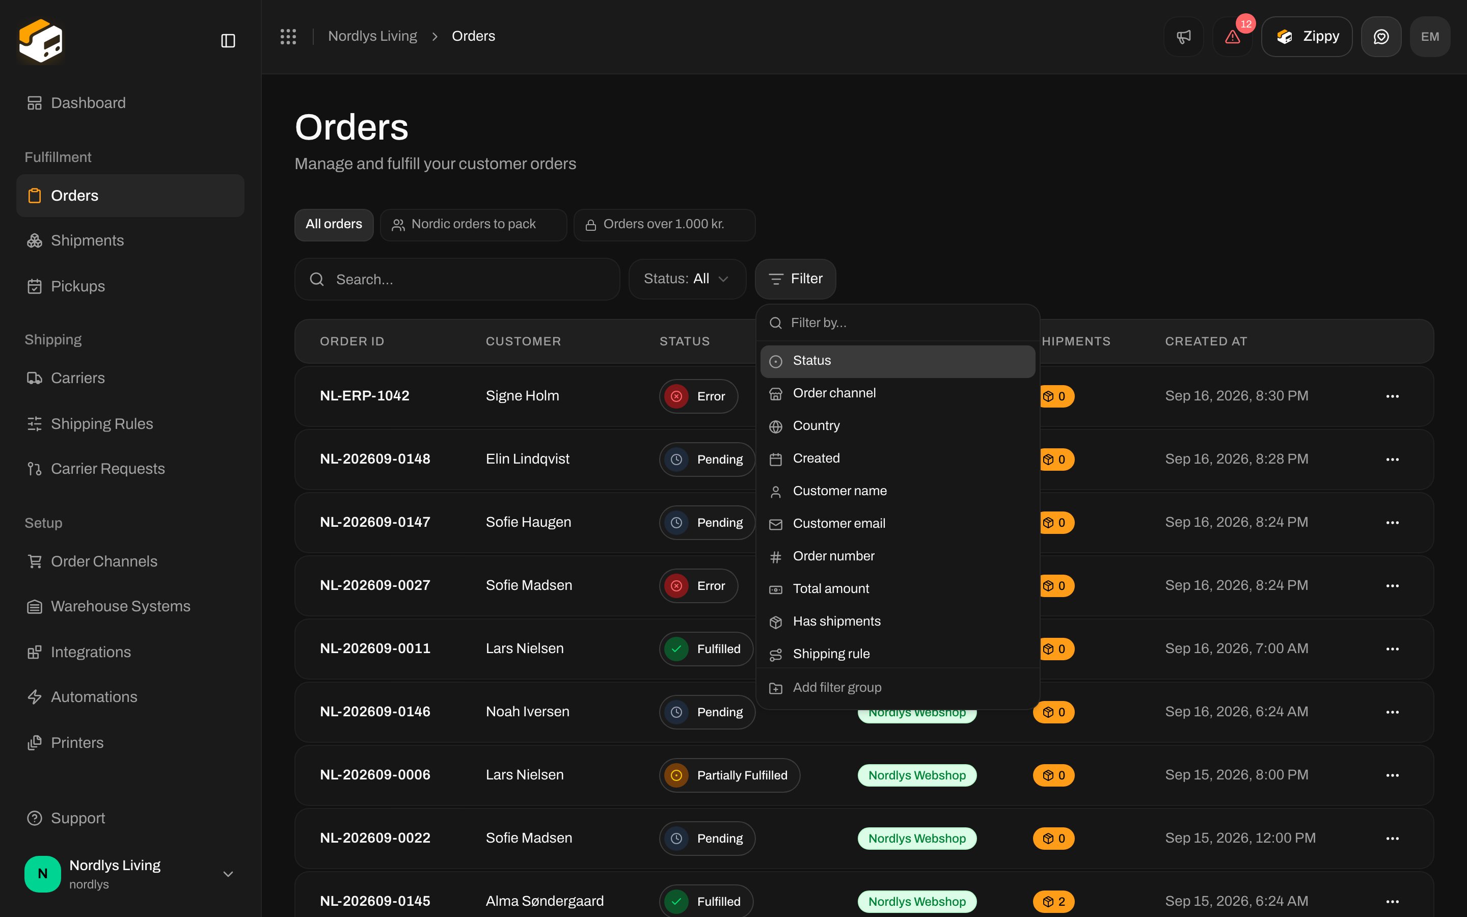
Task: Open row actions for NL-202609-0146
Action: tap(1393, 711)
